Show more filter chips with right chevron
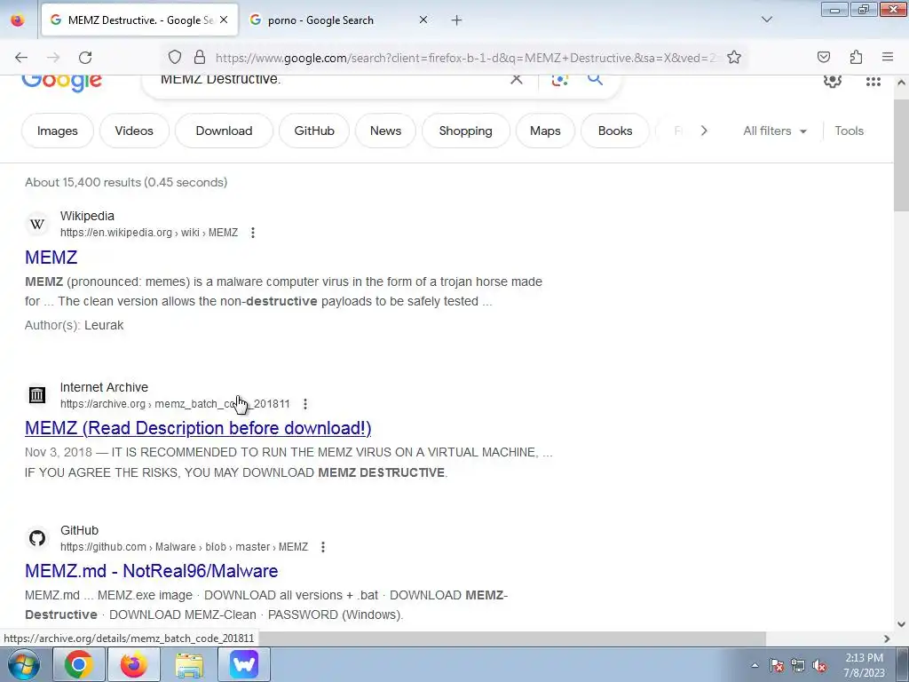 point(704,131)
